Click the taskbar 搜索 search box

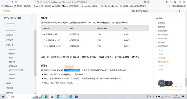(24, 96)
